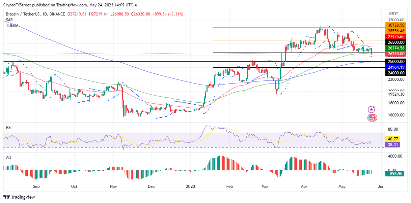Click the purple lightning bolt event icon
This screenshot has width=411, height=203.
click(372, 110)
